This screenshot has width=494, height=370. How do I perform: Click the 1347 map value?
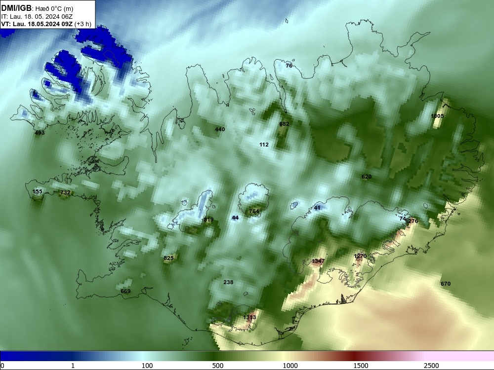[x=318, y=261]
